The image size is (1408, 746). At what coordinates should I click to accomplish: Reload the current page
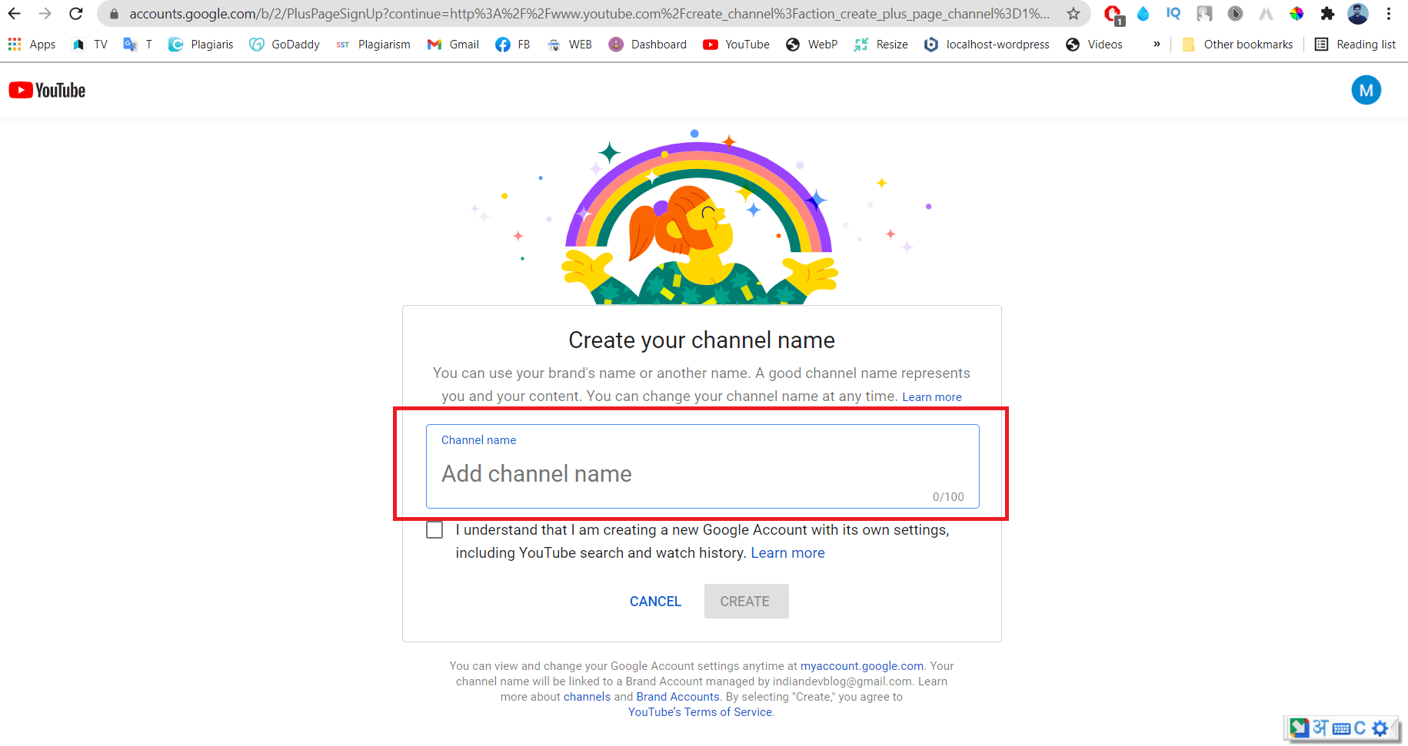point(75,13)
